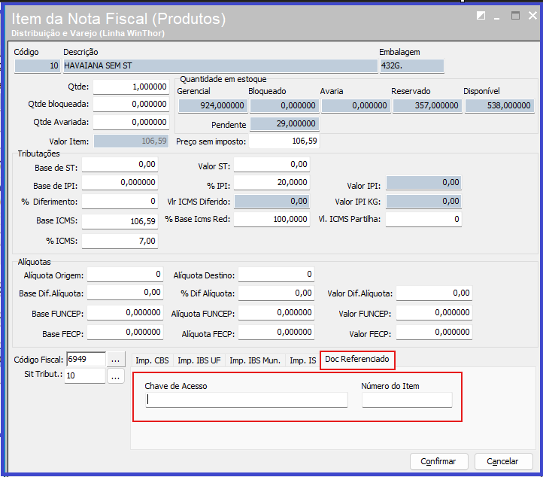Click the Número do Item field
The width and height of the screenshot is (543, 477).
tap(407, 400)
